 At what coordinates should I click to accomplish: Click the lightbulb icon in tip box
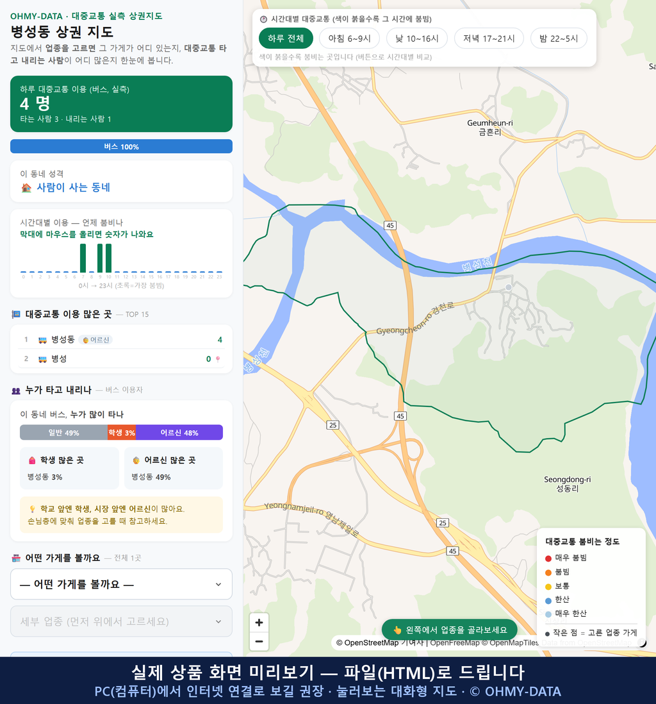point(32,509)
